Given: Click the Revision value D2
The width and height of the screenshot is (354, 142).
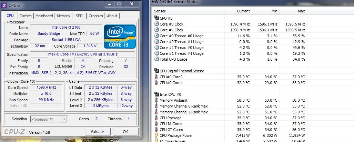Looking at the screenshot, I should pos(126,67).
